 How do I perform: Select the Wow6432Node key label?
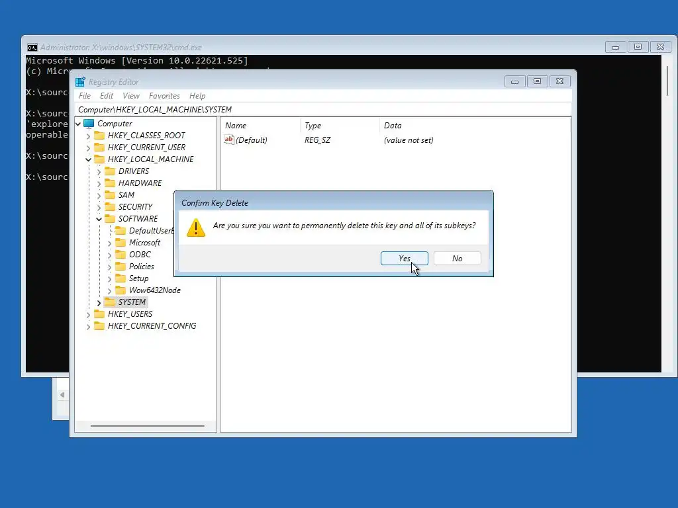tap(155, 290)
